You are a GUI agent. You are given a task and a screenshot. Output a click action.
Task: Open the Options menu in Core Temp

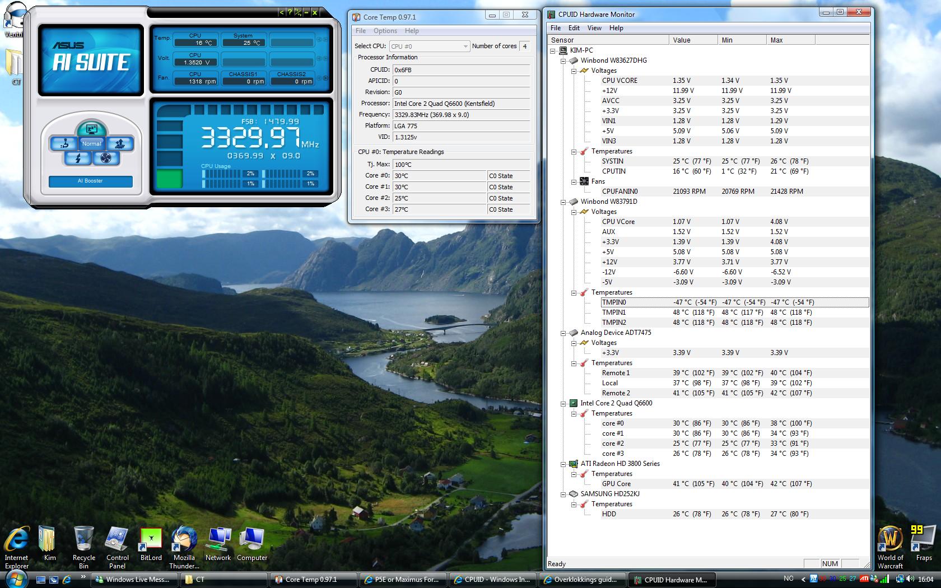385,31
